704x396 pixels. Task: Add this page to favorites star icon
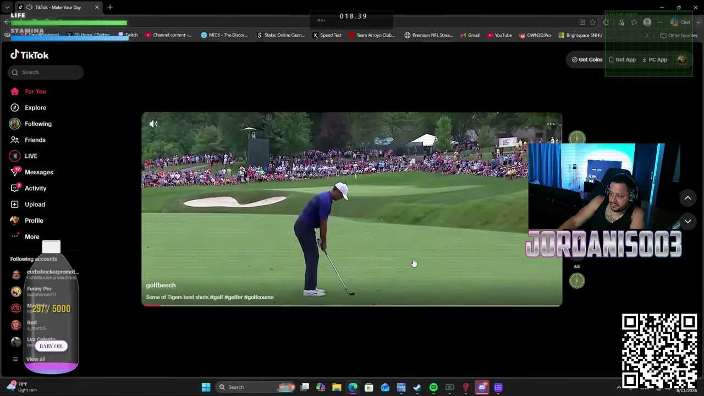592,22
